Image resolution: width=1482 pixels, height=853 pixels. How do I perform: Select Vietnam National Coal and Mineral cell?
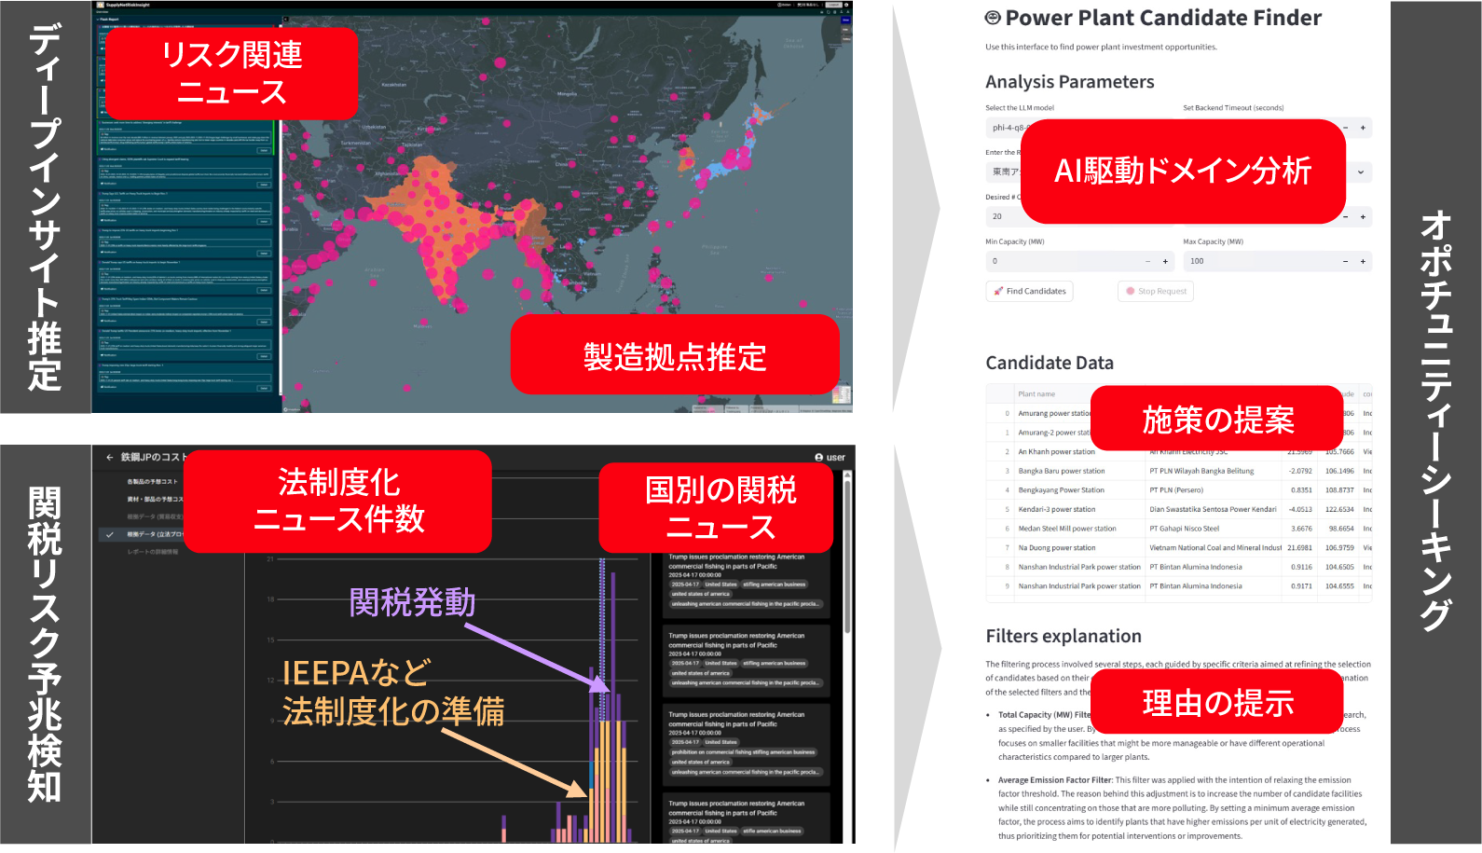pos(1214,547)
